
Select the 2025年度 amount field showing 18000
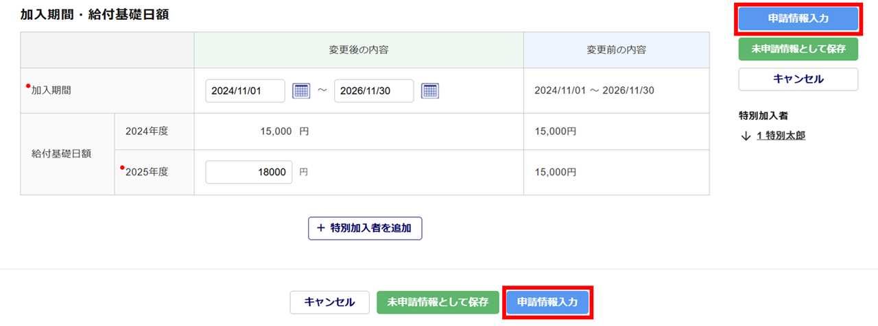point(249,173)
